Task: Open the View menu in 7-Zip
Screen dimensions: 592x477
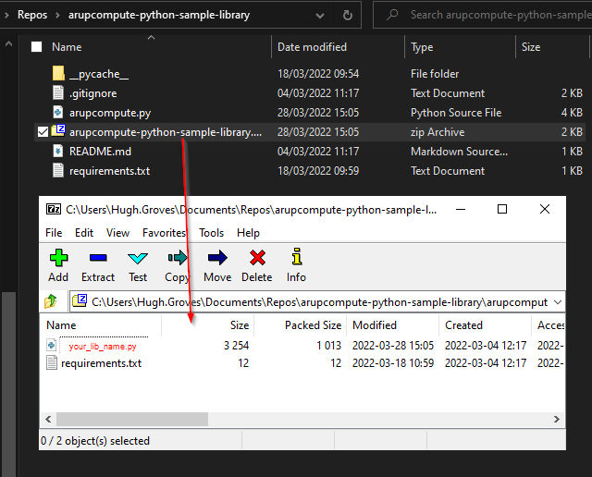Action: pyautogui.click(x=117, y=233)
